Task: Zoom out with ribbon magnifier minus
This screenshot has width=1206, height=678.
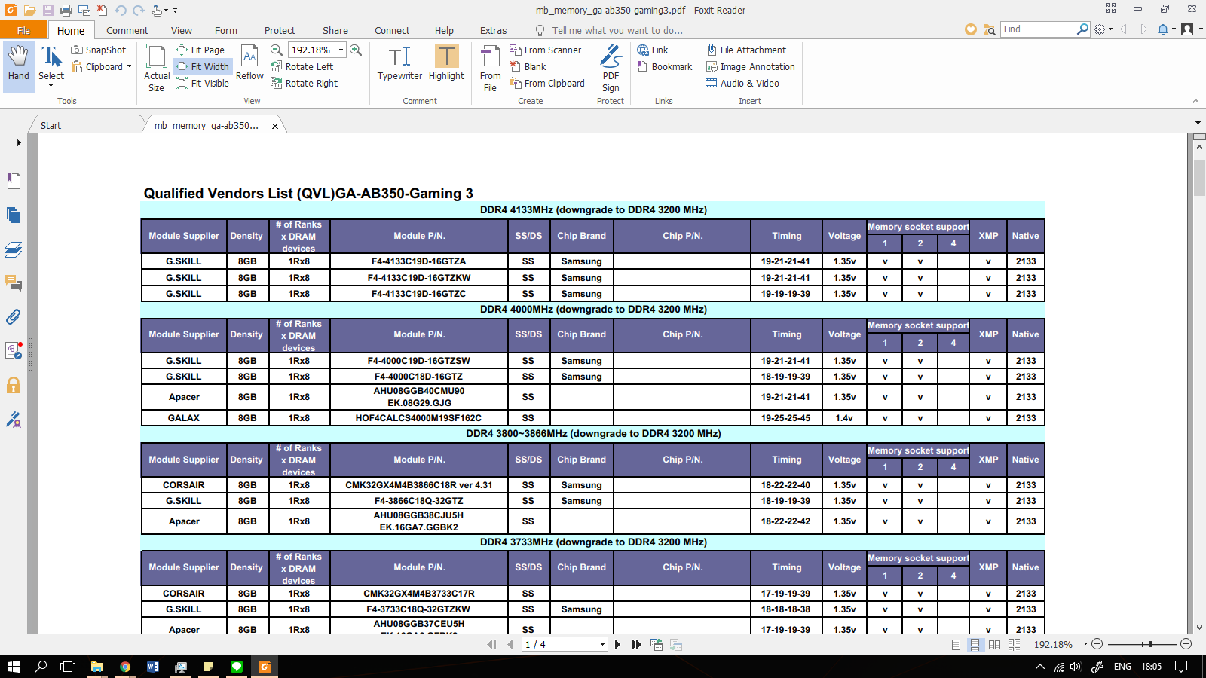Action: 277,50
